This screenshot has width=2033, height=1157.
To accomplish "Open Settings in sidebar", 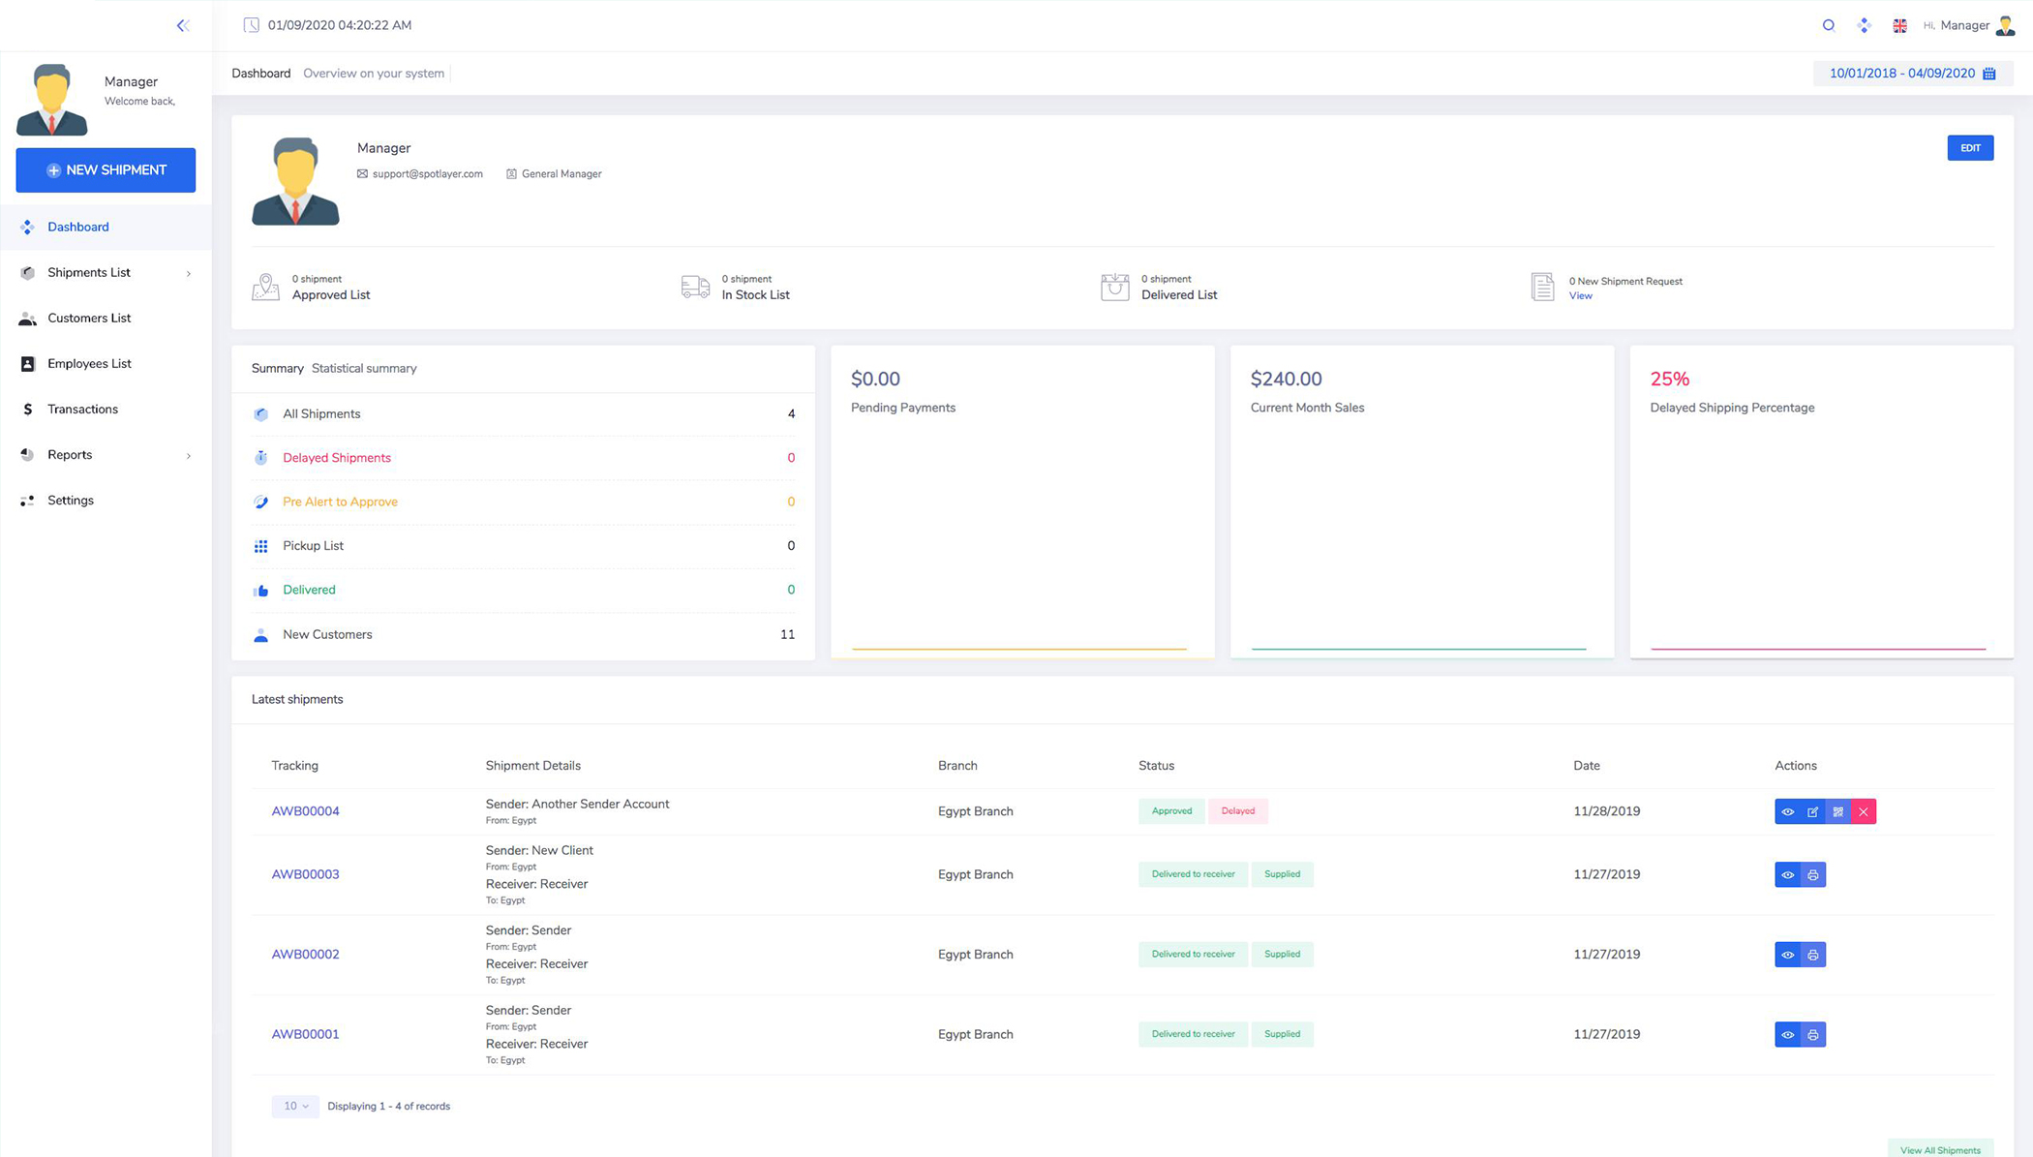I will 106,500.
